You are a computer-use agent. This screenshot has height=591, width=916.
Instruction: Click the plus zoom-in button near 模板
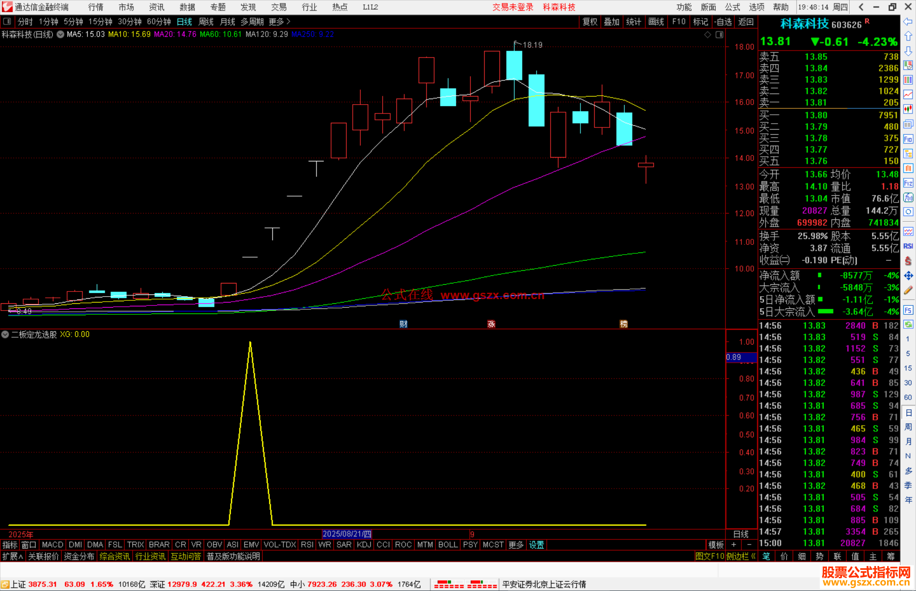click(x=734, y=545)
